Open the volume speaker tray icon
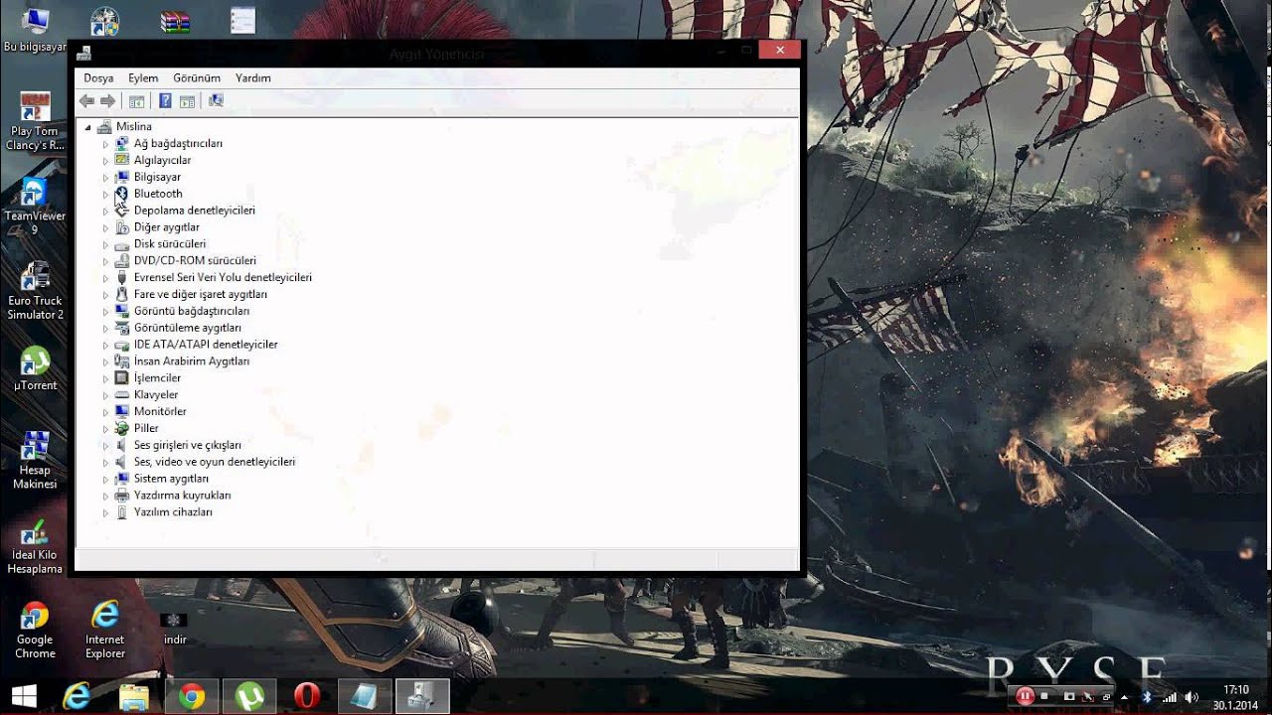The image size is (1272, 715). coord(1192,697)
